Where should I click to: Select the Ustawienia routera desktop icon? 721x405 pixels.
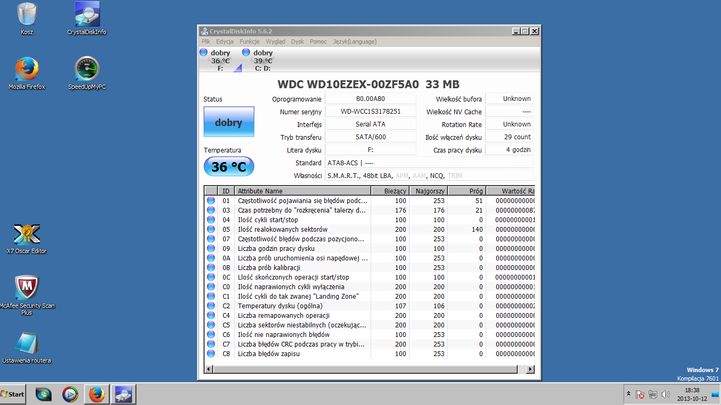[27, 348]
